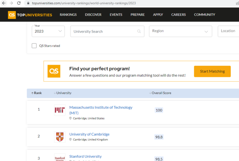Click the QS logo in the program banner
The height and width of the screenshot is (161, 239).
tap(54, 71)
